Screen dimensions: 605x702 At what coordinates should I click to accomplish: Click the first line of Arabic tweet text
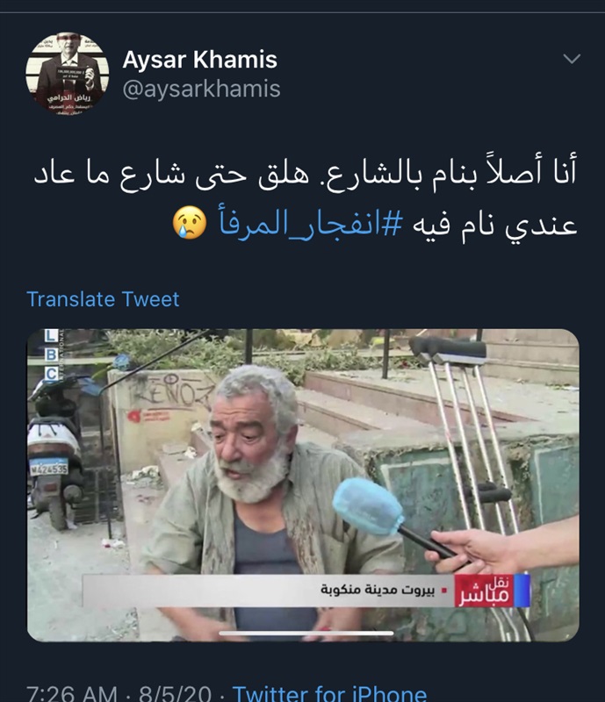tap(306, 173)
